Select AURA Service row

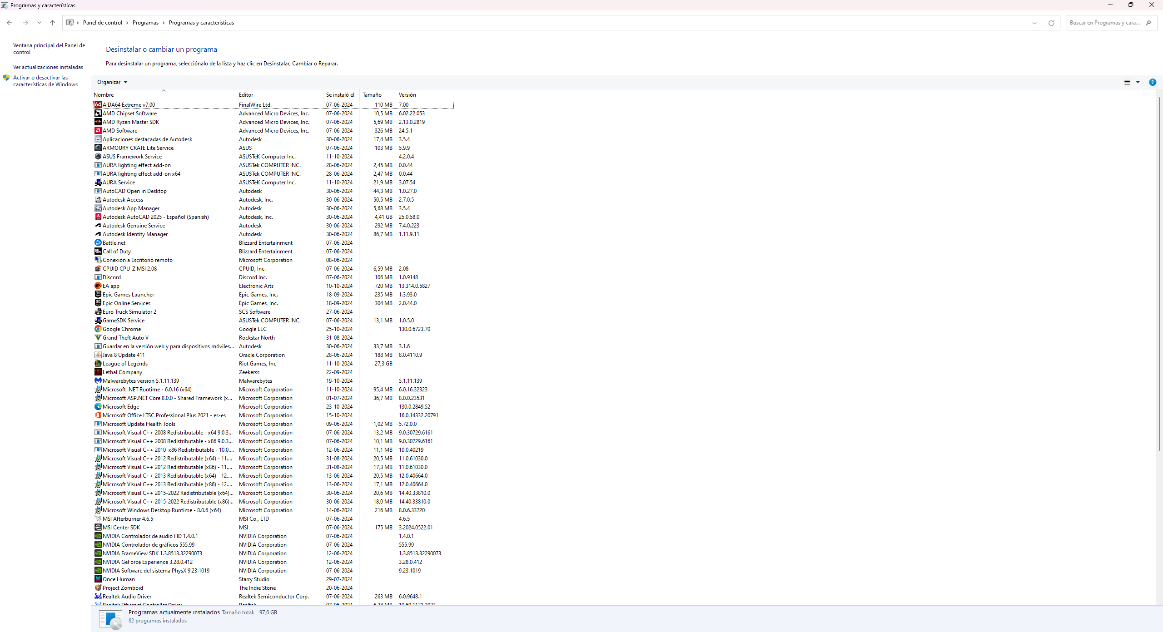tap(273, 183)
